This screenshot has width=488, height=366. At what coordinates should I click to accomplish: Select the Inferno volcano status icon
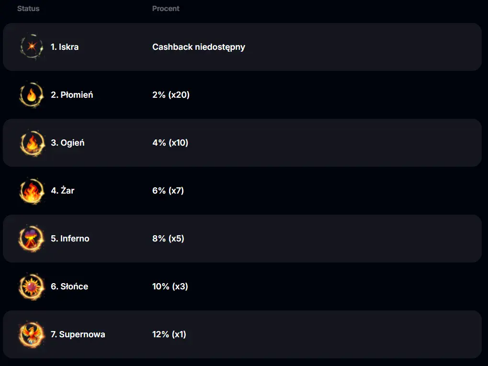coord(32,239)
